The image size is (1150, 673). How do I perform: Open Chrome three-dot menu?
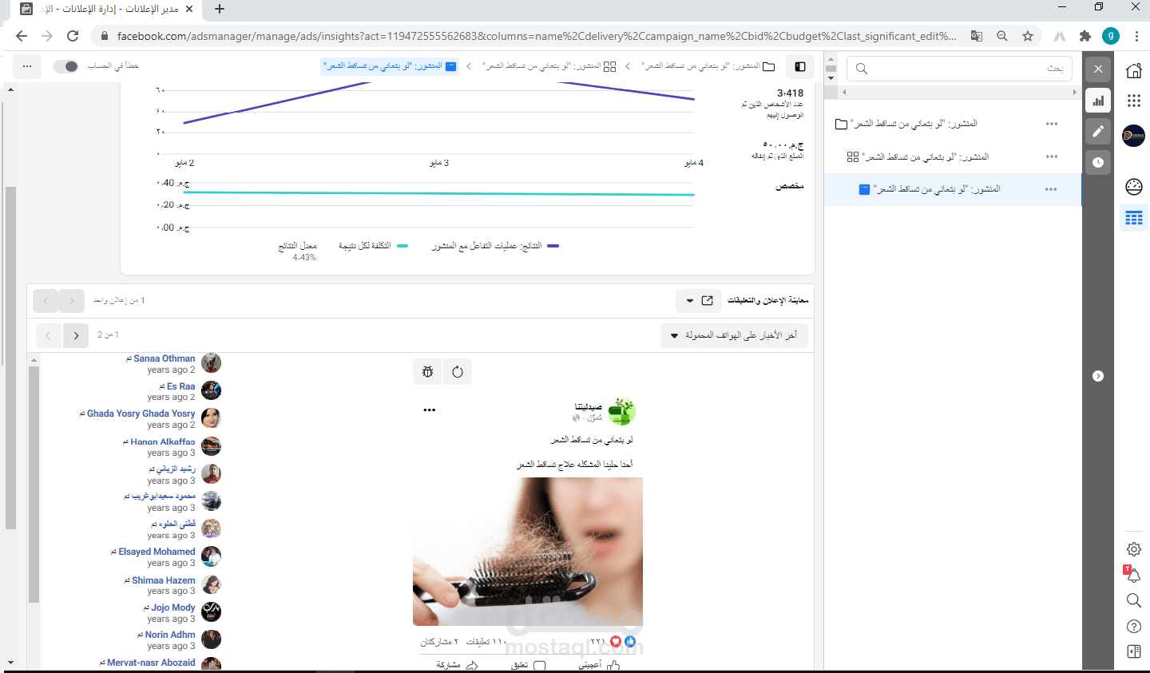click(x=1136, y=36)
